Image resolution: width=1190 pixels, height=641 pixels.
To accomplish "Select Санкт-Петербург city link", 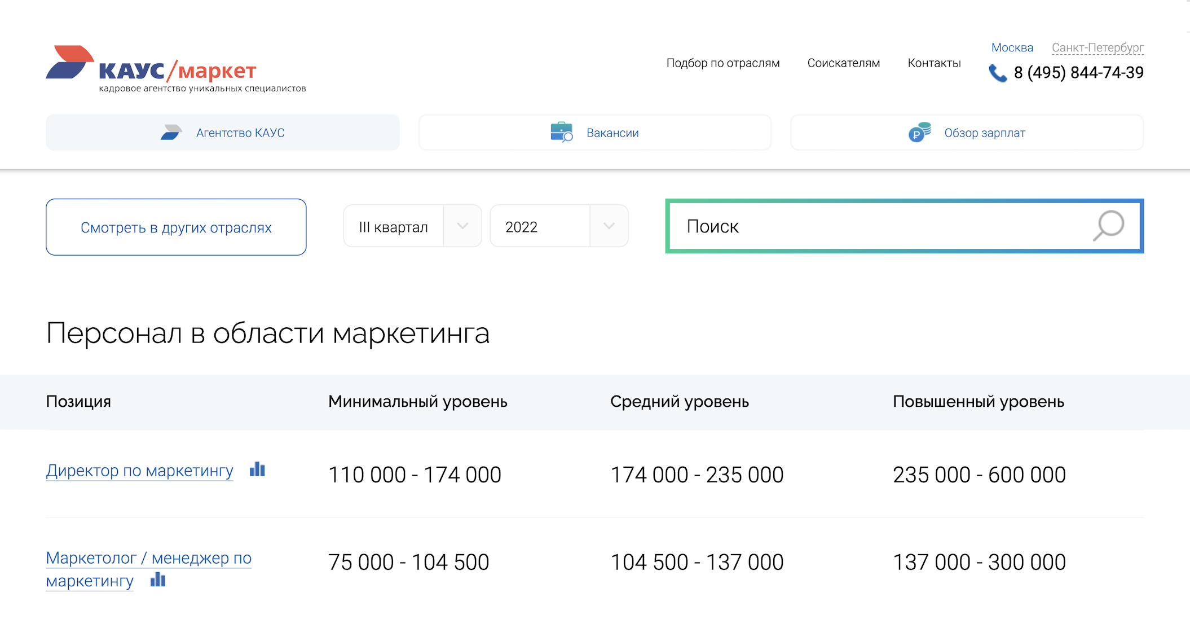I will 1098,47.
